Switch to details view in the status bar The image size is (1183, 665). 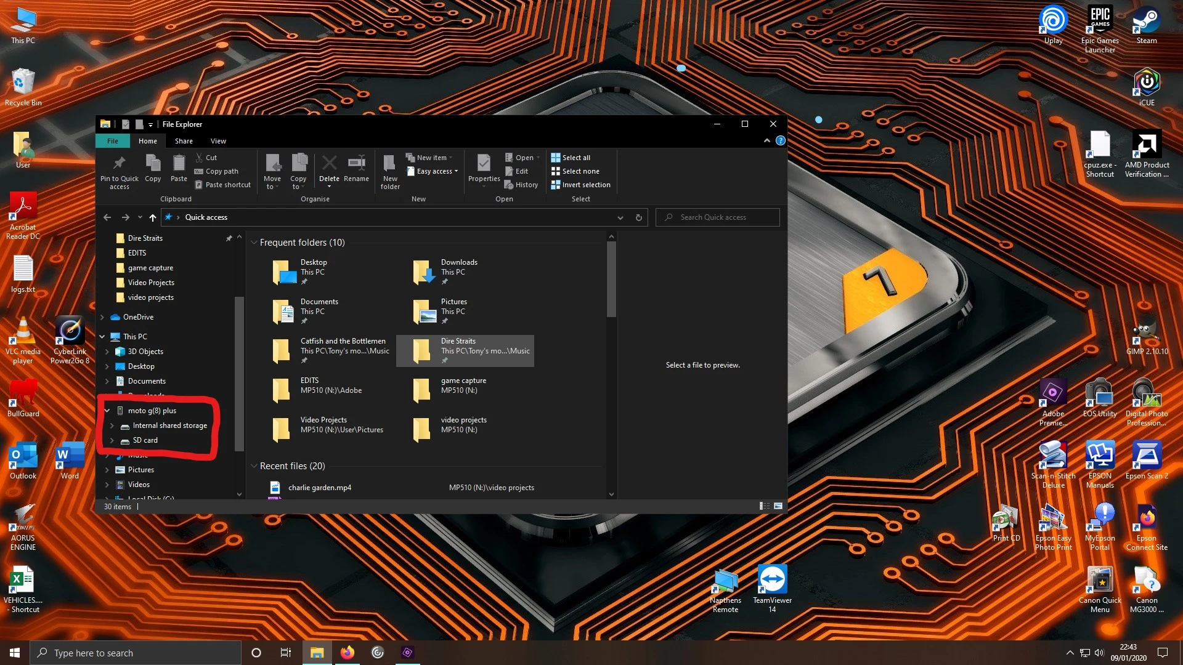pos(764,506)
